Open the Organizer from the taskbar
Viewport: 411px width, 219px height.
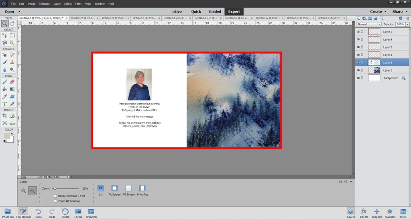coord(91,213)
